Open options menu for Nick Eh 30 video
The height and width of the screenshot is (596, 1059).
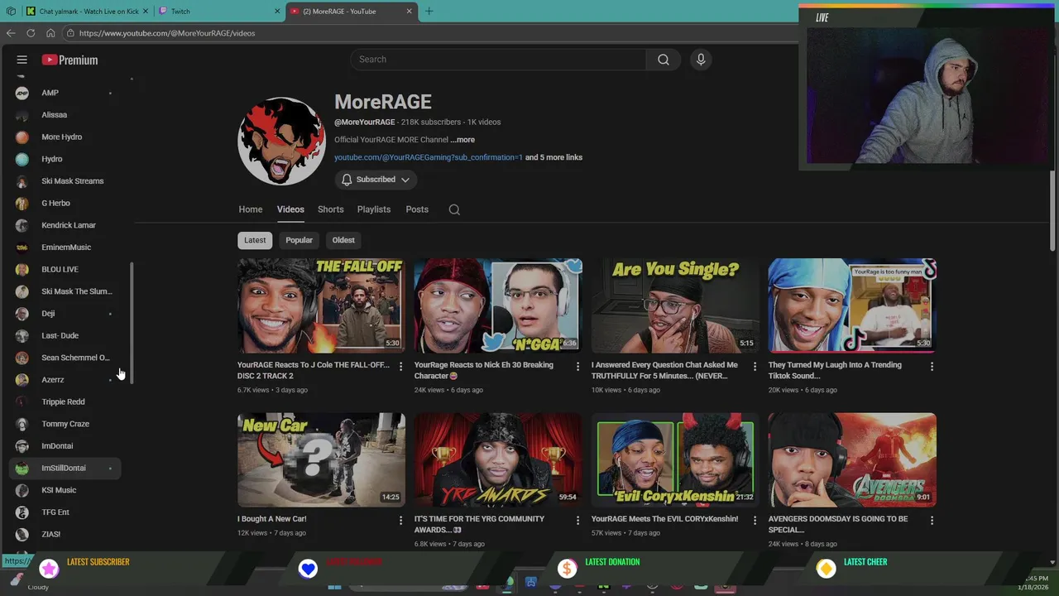(577, 366)
